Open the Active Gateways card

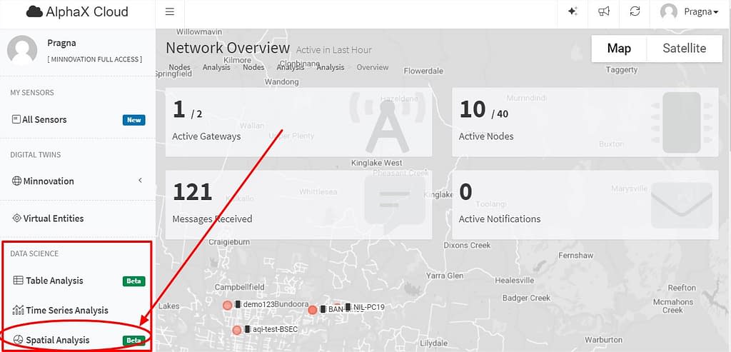tap(298, 122)
